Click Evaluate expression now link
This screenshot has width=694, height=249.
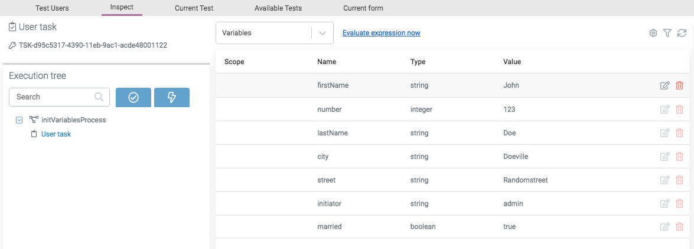coord(382,33)
